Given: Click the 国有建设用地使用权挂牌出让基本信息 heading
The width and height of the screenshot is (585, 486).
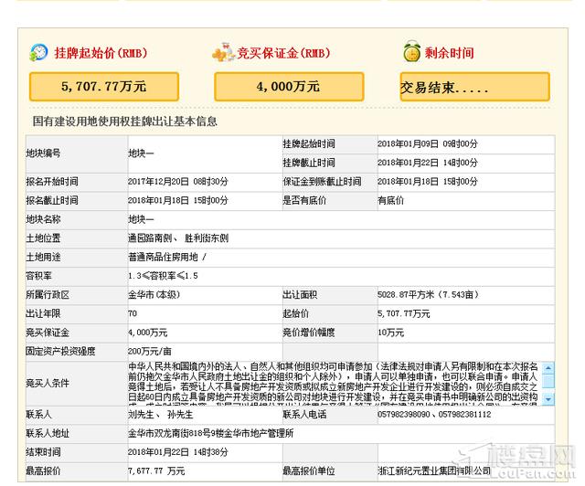Looking at the screenshot, I should 124,121.
